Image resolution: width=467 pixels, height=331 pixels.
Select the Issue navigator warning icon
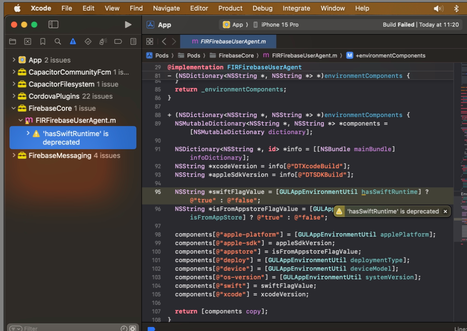click(x=73, y=41)
